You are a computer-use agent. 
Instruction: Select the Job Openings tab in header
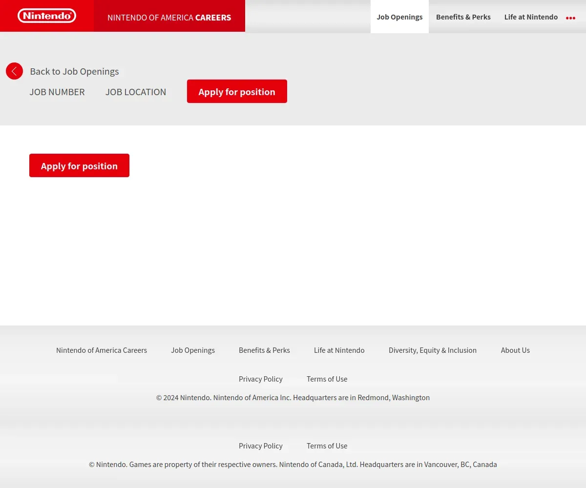pos(399,17)
